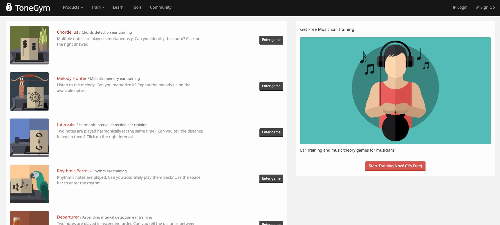This screenshot has width=500, height=225.
Task: Enter the Rhythmic Parrot game
Action: [271, 178]
